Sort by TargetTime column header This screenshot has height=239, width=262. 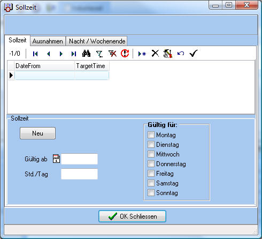[92, 66]
